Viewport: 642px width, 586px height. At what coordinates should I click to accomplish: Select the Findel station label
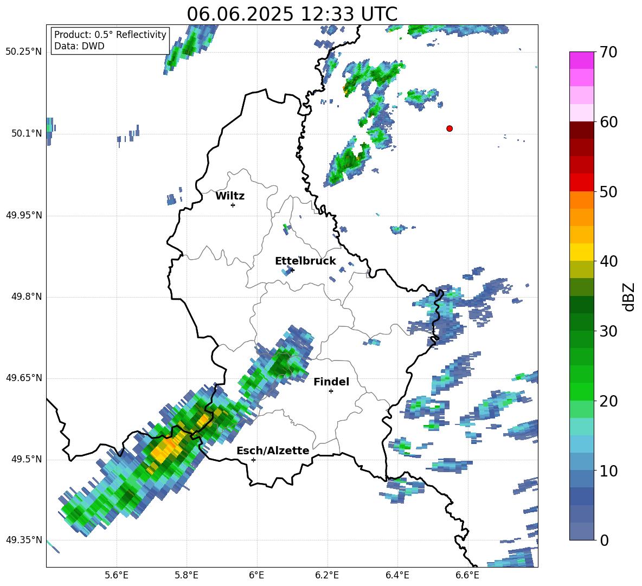click(x=331, y=382)
